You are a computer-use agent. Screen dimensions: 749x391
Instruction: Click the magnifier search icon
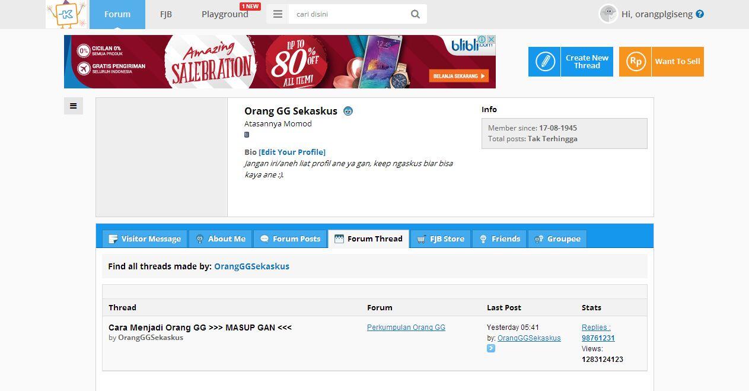pyautogui.click(x=416, y=14)
